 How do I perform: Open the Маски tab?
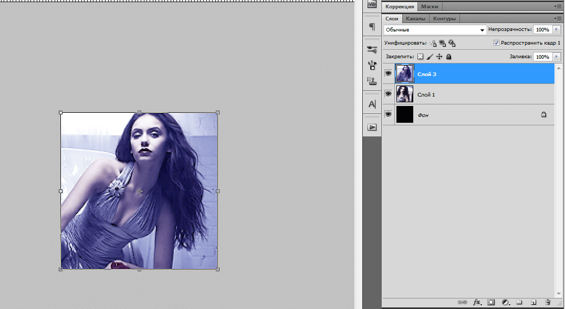click(430, 7)
